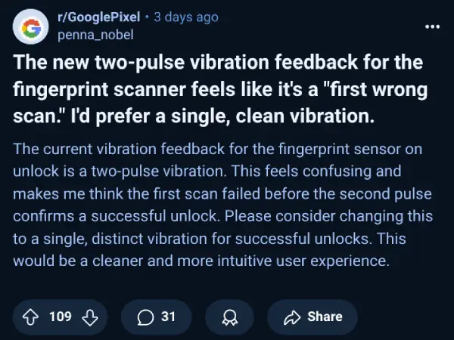454x340 pixels.
Task: Open the three-dot post options menu
Action: click(432, 27)
